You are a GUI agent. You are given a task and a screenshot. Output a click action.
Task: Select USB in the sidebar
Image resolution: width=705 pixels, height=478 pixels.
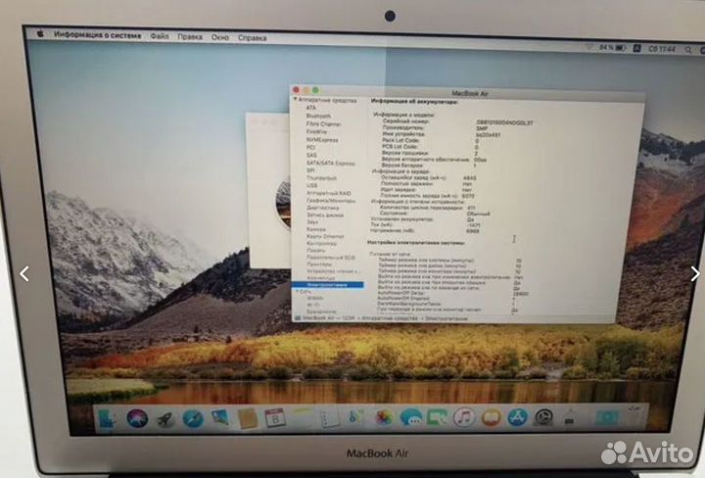(x=311, y=185)
